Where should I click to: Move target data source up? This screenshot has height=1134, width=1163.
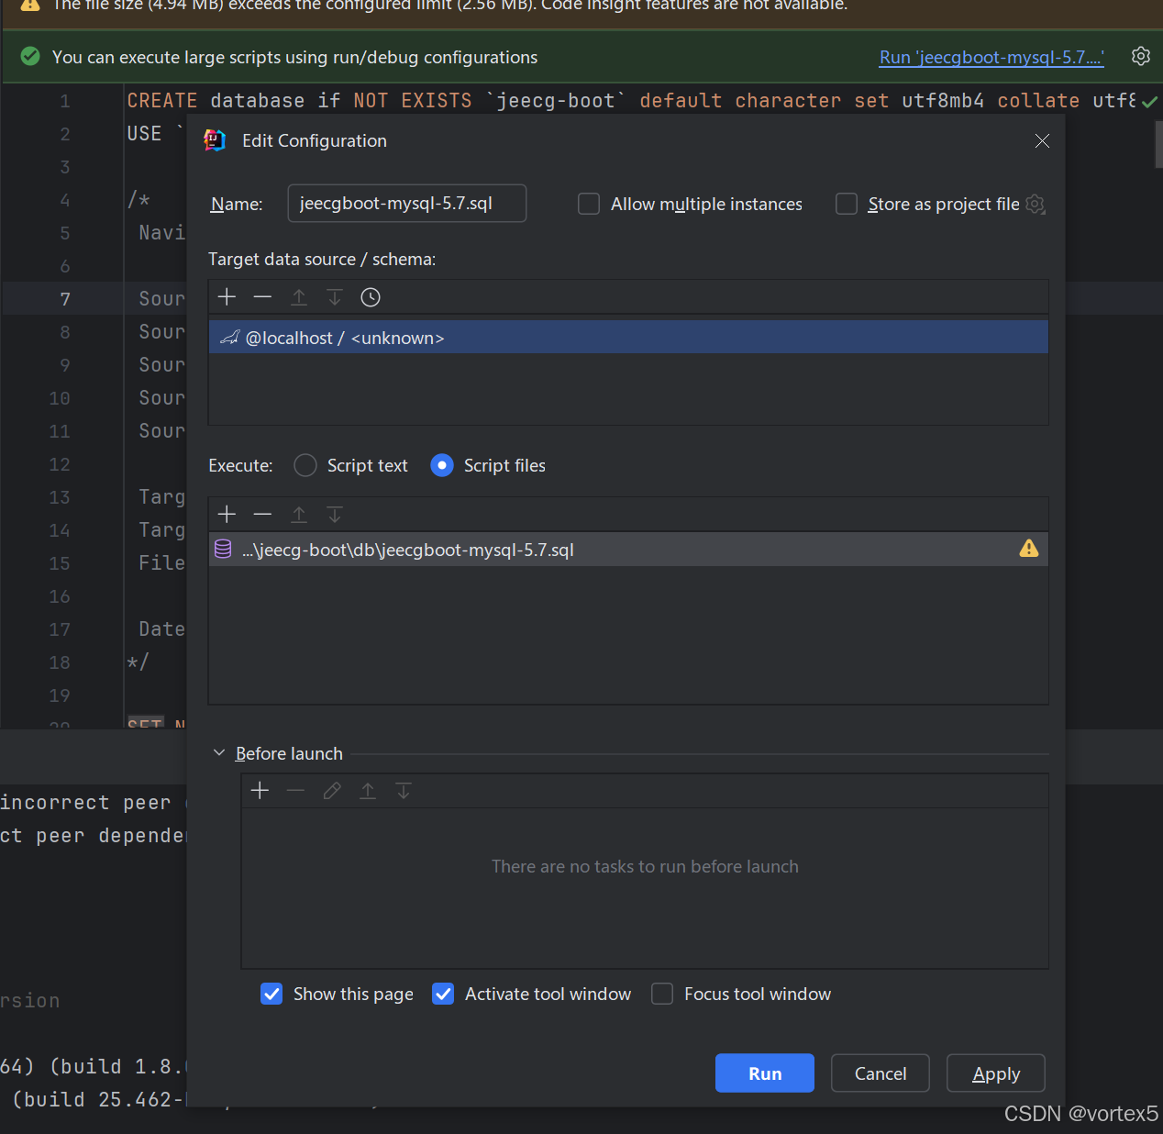click(x=299, y=297)
